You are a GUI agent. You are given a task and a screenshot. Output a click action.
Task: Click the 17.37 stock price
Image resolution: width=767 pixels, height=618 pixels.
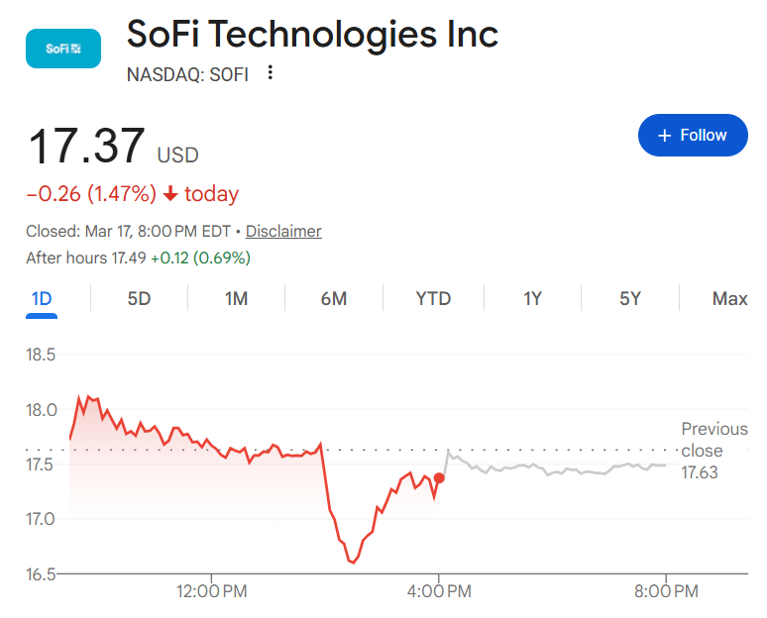(87, 147)
